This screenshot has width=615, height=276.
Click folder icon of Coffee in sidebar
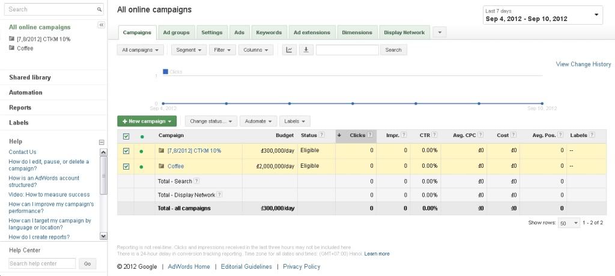(x=11, y=48)
